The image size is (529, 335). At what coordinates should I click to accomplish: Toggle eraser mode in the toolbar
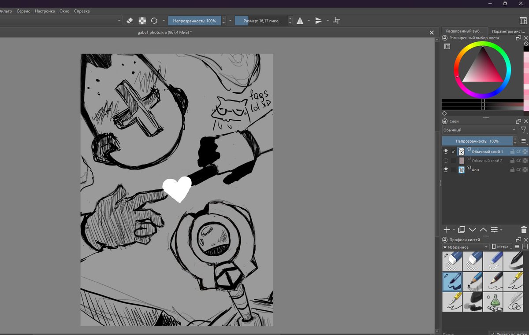pos(130,21)
